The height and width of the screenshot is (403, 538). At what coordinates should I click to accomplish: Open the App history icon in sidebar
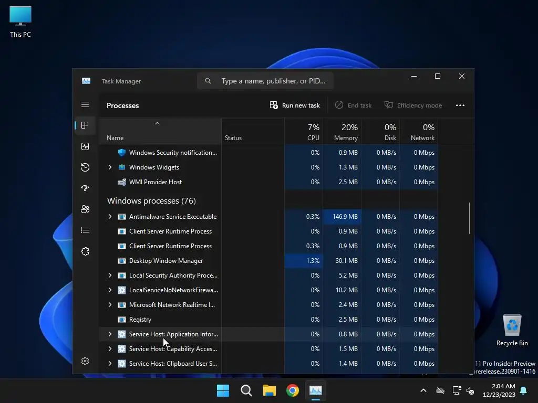[85, 167]
